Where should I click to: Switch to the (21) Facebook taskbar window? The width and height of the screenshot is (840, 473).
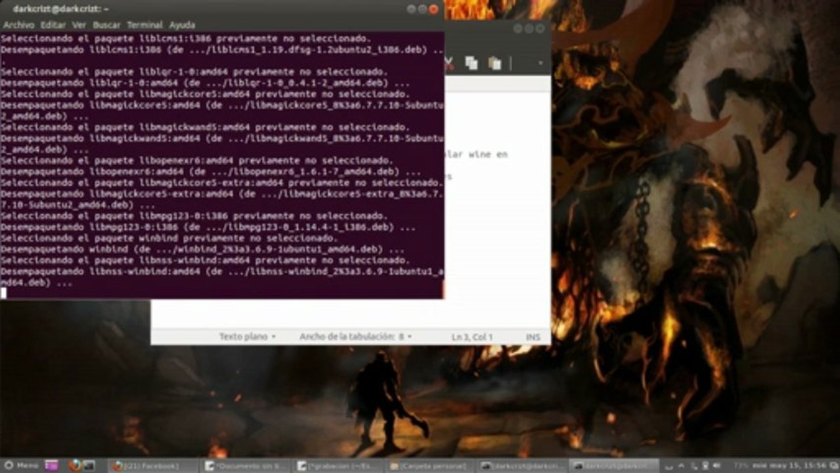tap(154, 466)
